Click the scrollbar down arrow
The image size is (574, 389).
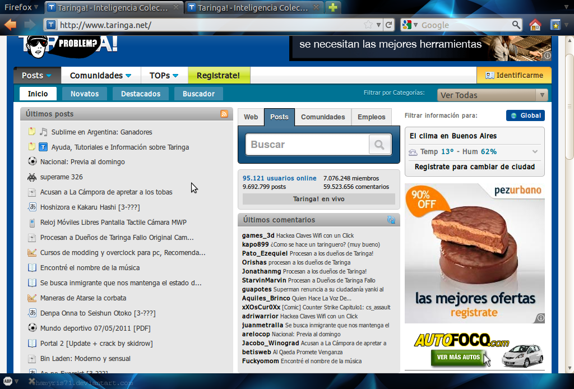569,368
